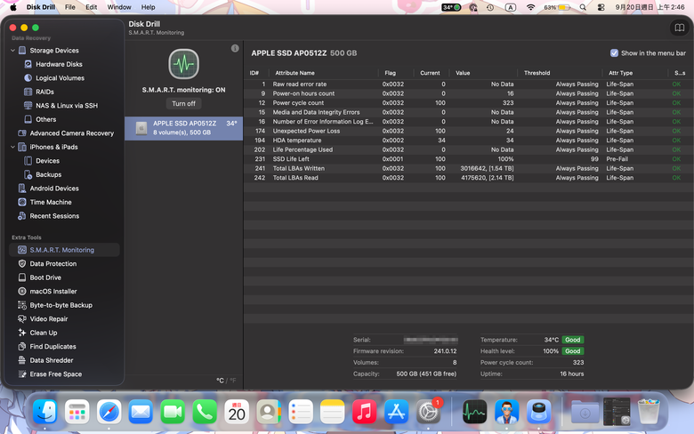Open Boot Drive tool

(x=45, y=277)
